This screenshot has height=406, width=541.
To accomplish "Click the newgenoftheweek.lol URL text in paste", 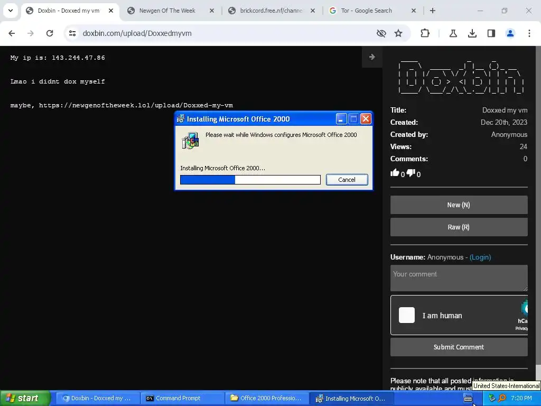I will pos(136,105).
